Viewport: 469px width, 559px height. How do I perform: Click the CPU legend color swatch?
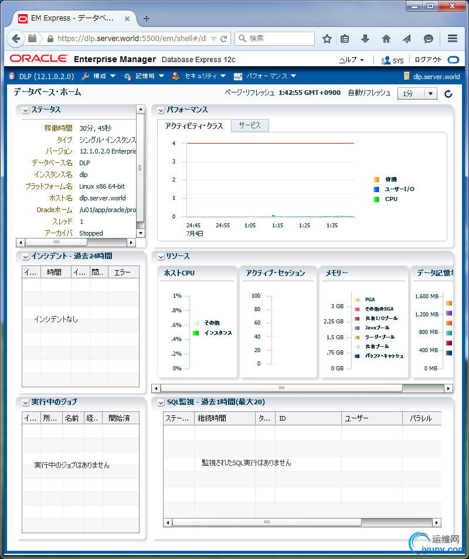coord(376,199)
